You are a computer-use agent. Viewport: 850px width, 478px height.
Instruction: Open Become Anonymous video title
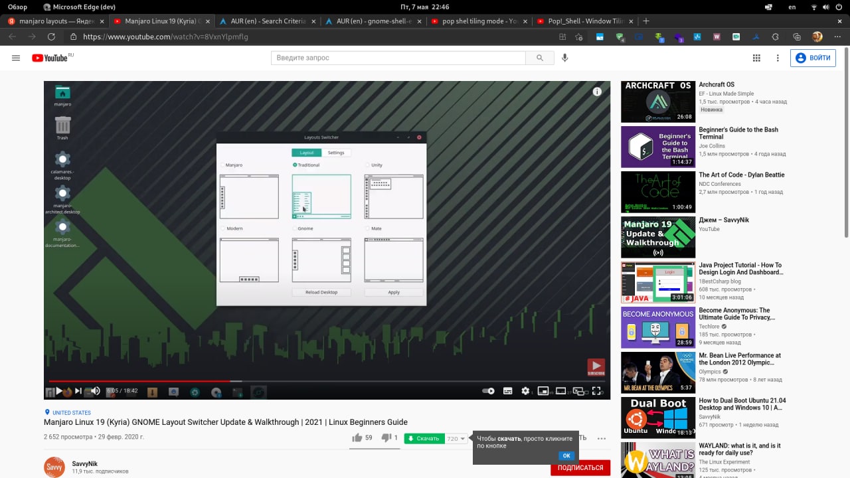point(736,313)
